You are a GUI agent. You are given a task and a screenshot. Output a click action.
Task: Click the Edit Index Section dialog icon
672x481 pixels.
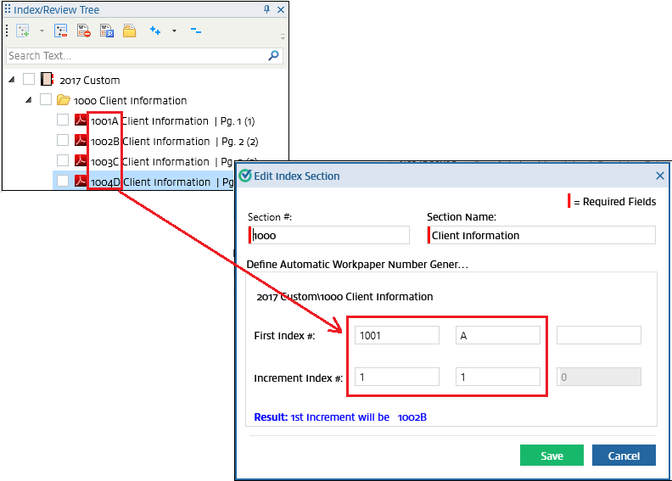tap(245, 176)
